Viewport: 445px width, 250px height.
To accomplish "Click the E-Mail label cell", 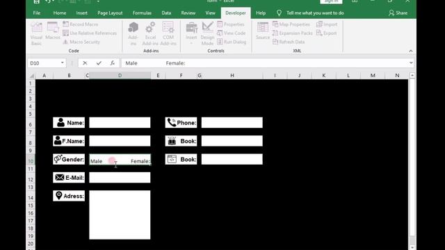I will pyautogui.click(x=69, y=178).
